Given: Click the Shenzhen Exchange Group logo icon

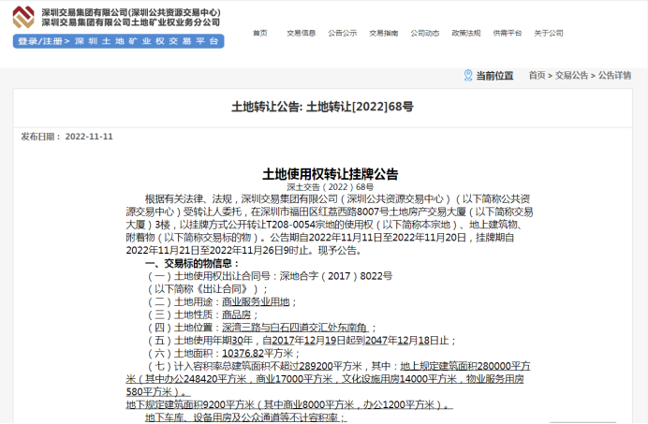Looking at the screenshot, I should 25,16.
